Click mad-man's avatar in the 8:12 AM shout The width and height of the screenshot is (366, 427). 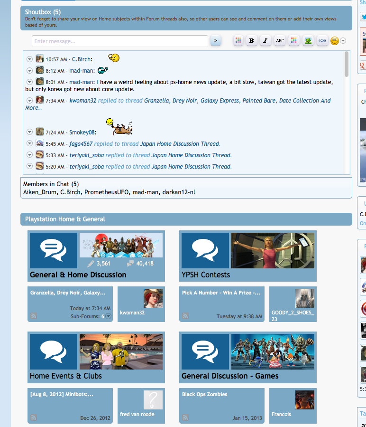click(x=40, y=70)
